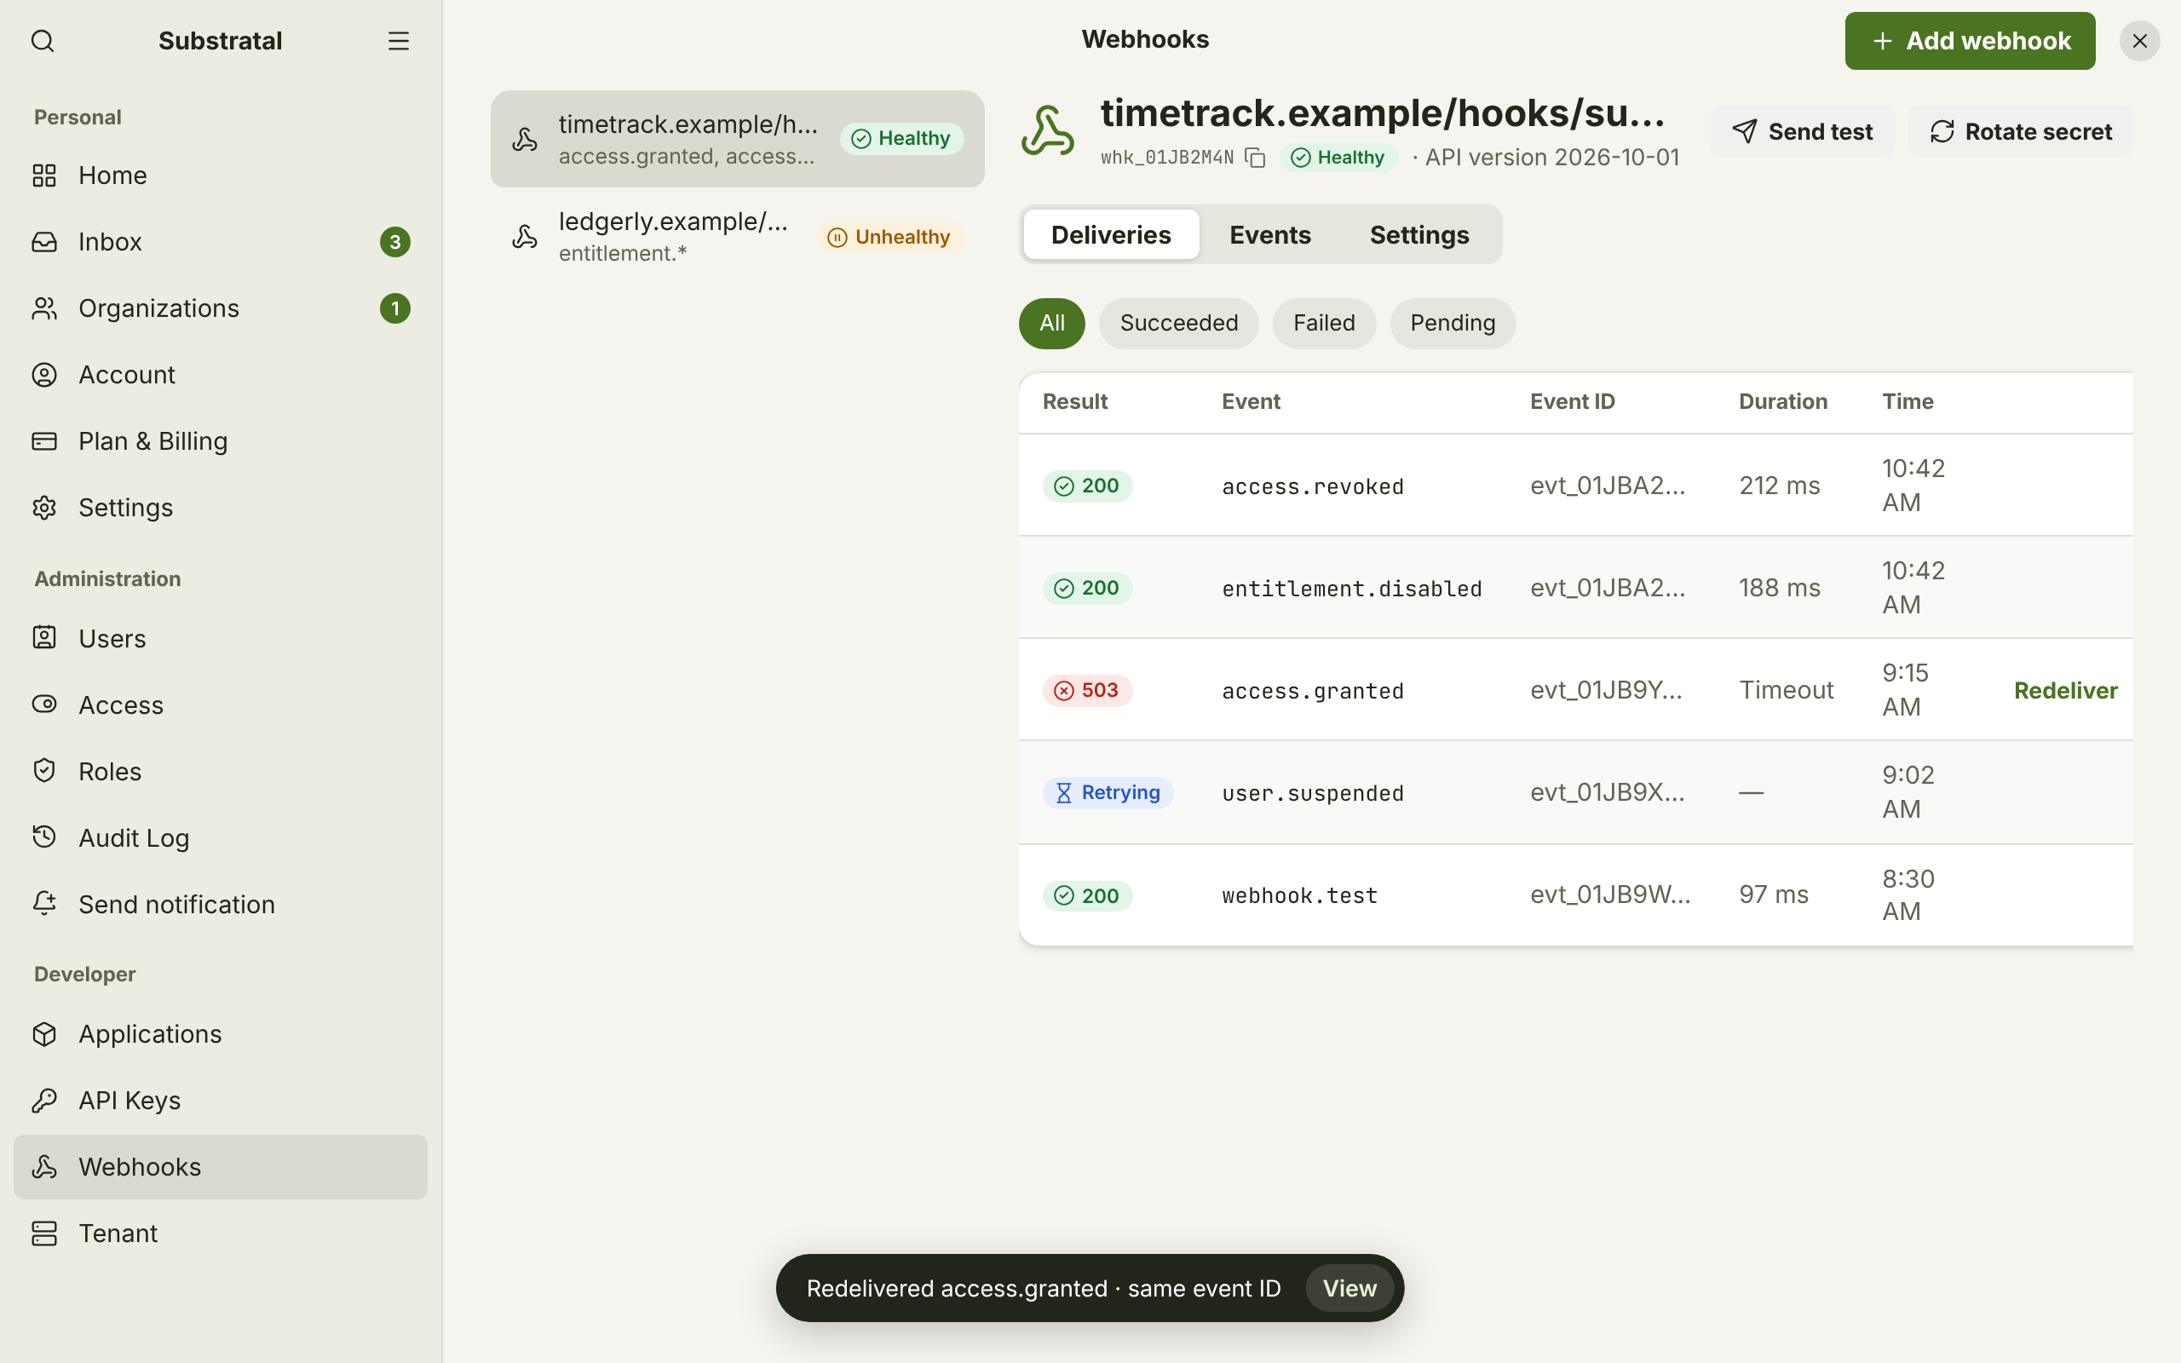This screenshot has height=1363, width=2181.
Task: Click View in the redelivered toast
Action: (x=1349, y=1288)
